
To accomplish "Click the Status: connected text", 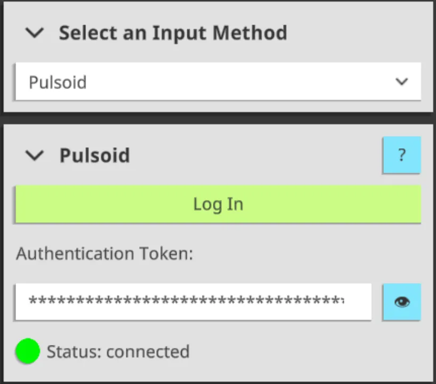I will 118,351.
